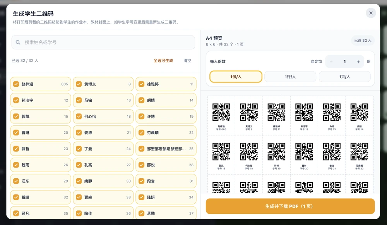Select the 1份/人 option
The image size is (387, 225).
tap(236, 76)
